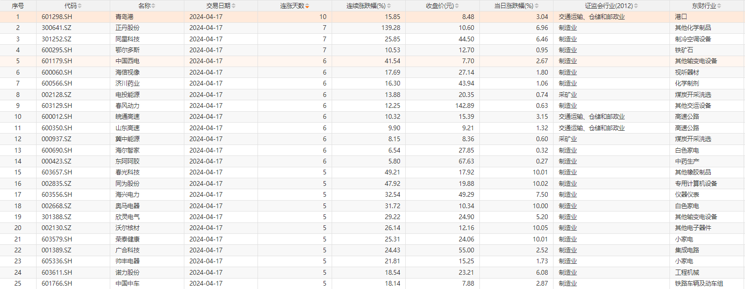Click closing price 142.89
This screenshot has height=289, width=745.
pos(465,106)
